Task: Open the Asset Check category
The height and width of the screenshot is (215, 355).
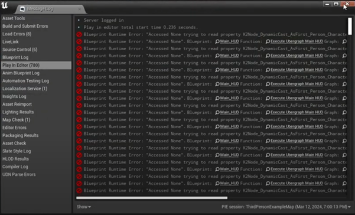Action: coord(14,144)
